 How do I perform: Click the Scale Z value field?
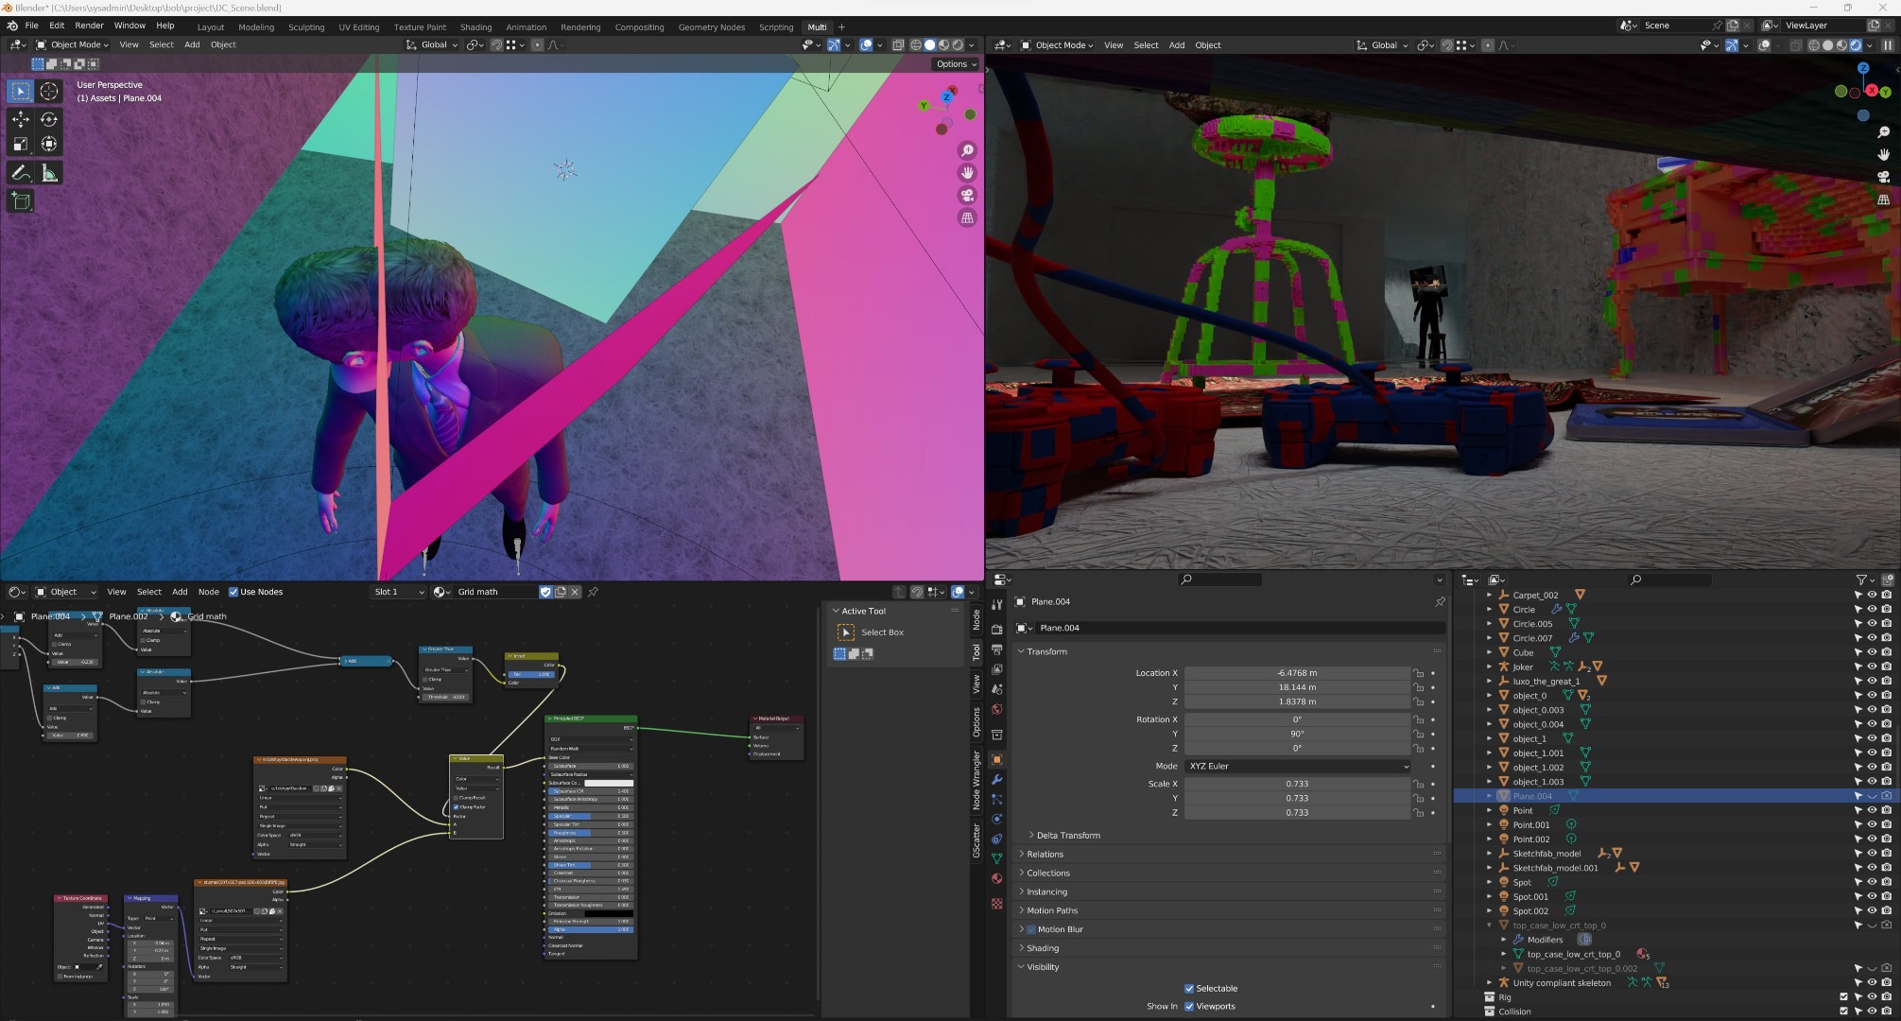click(1297, 812)
